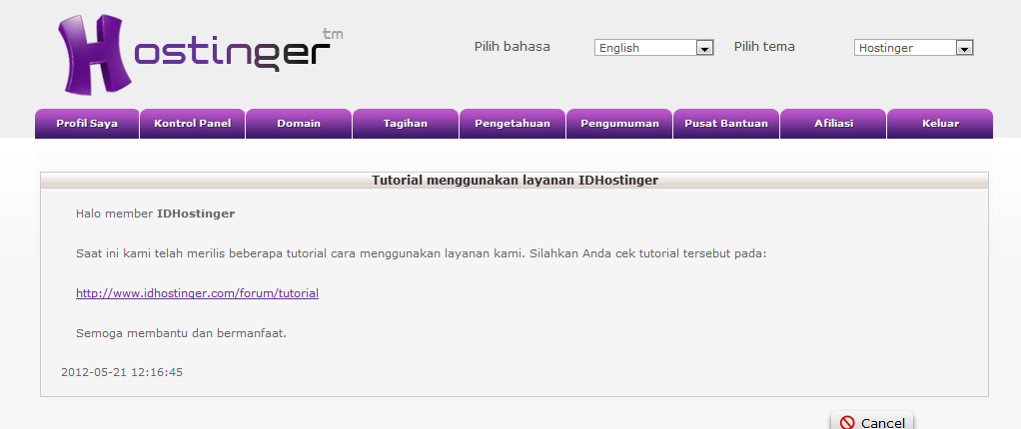The height and width of the screenshot is (429, 1021).
Task: Follow the idhostinger.com forum tutorial link
Action: (x=197, y=293)
